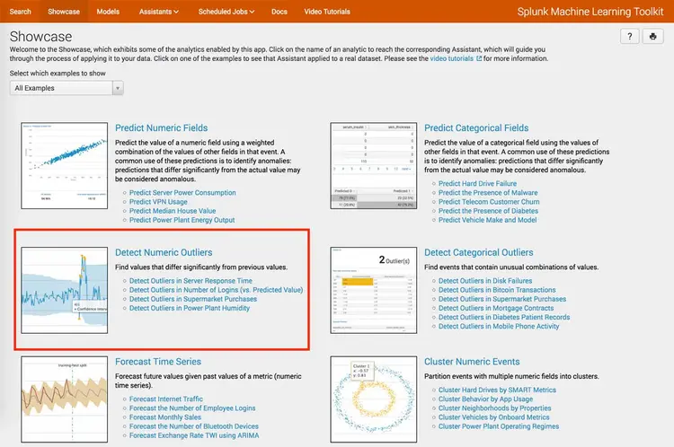The image size is (674, 447).
Task: Select the Showcase tab
Action: pos(64,12)
